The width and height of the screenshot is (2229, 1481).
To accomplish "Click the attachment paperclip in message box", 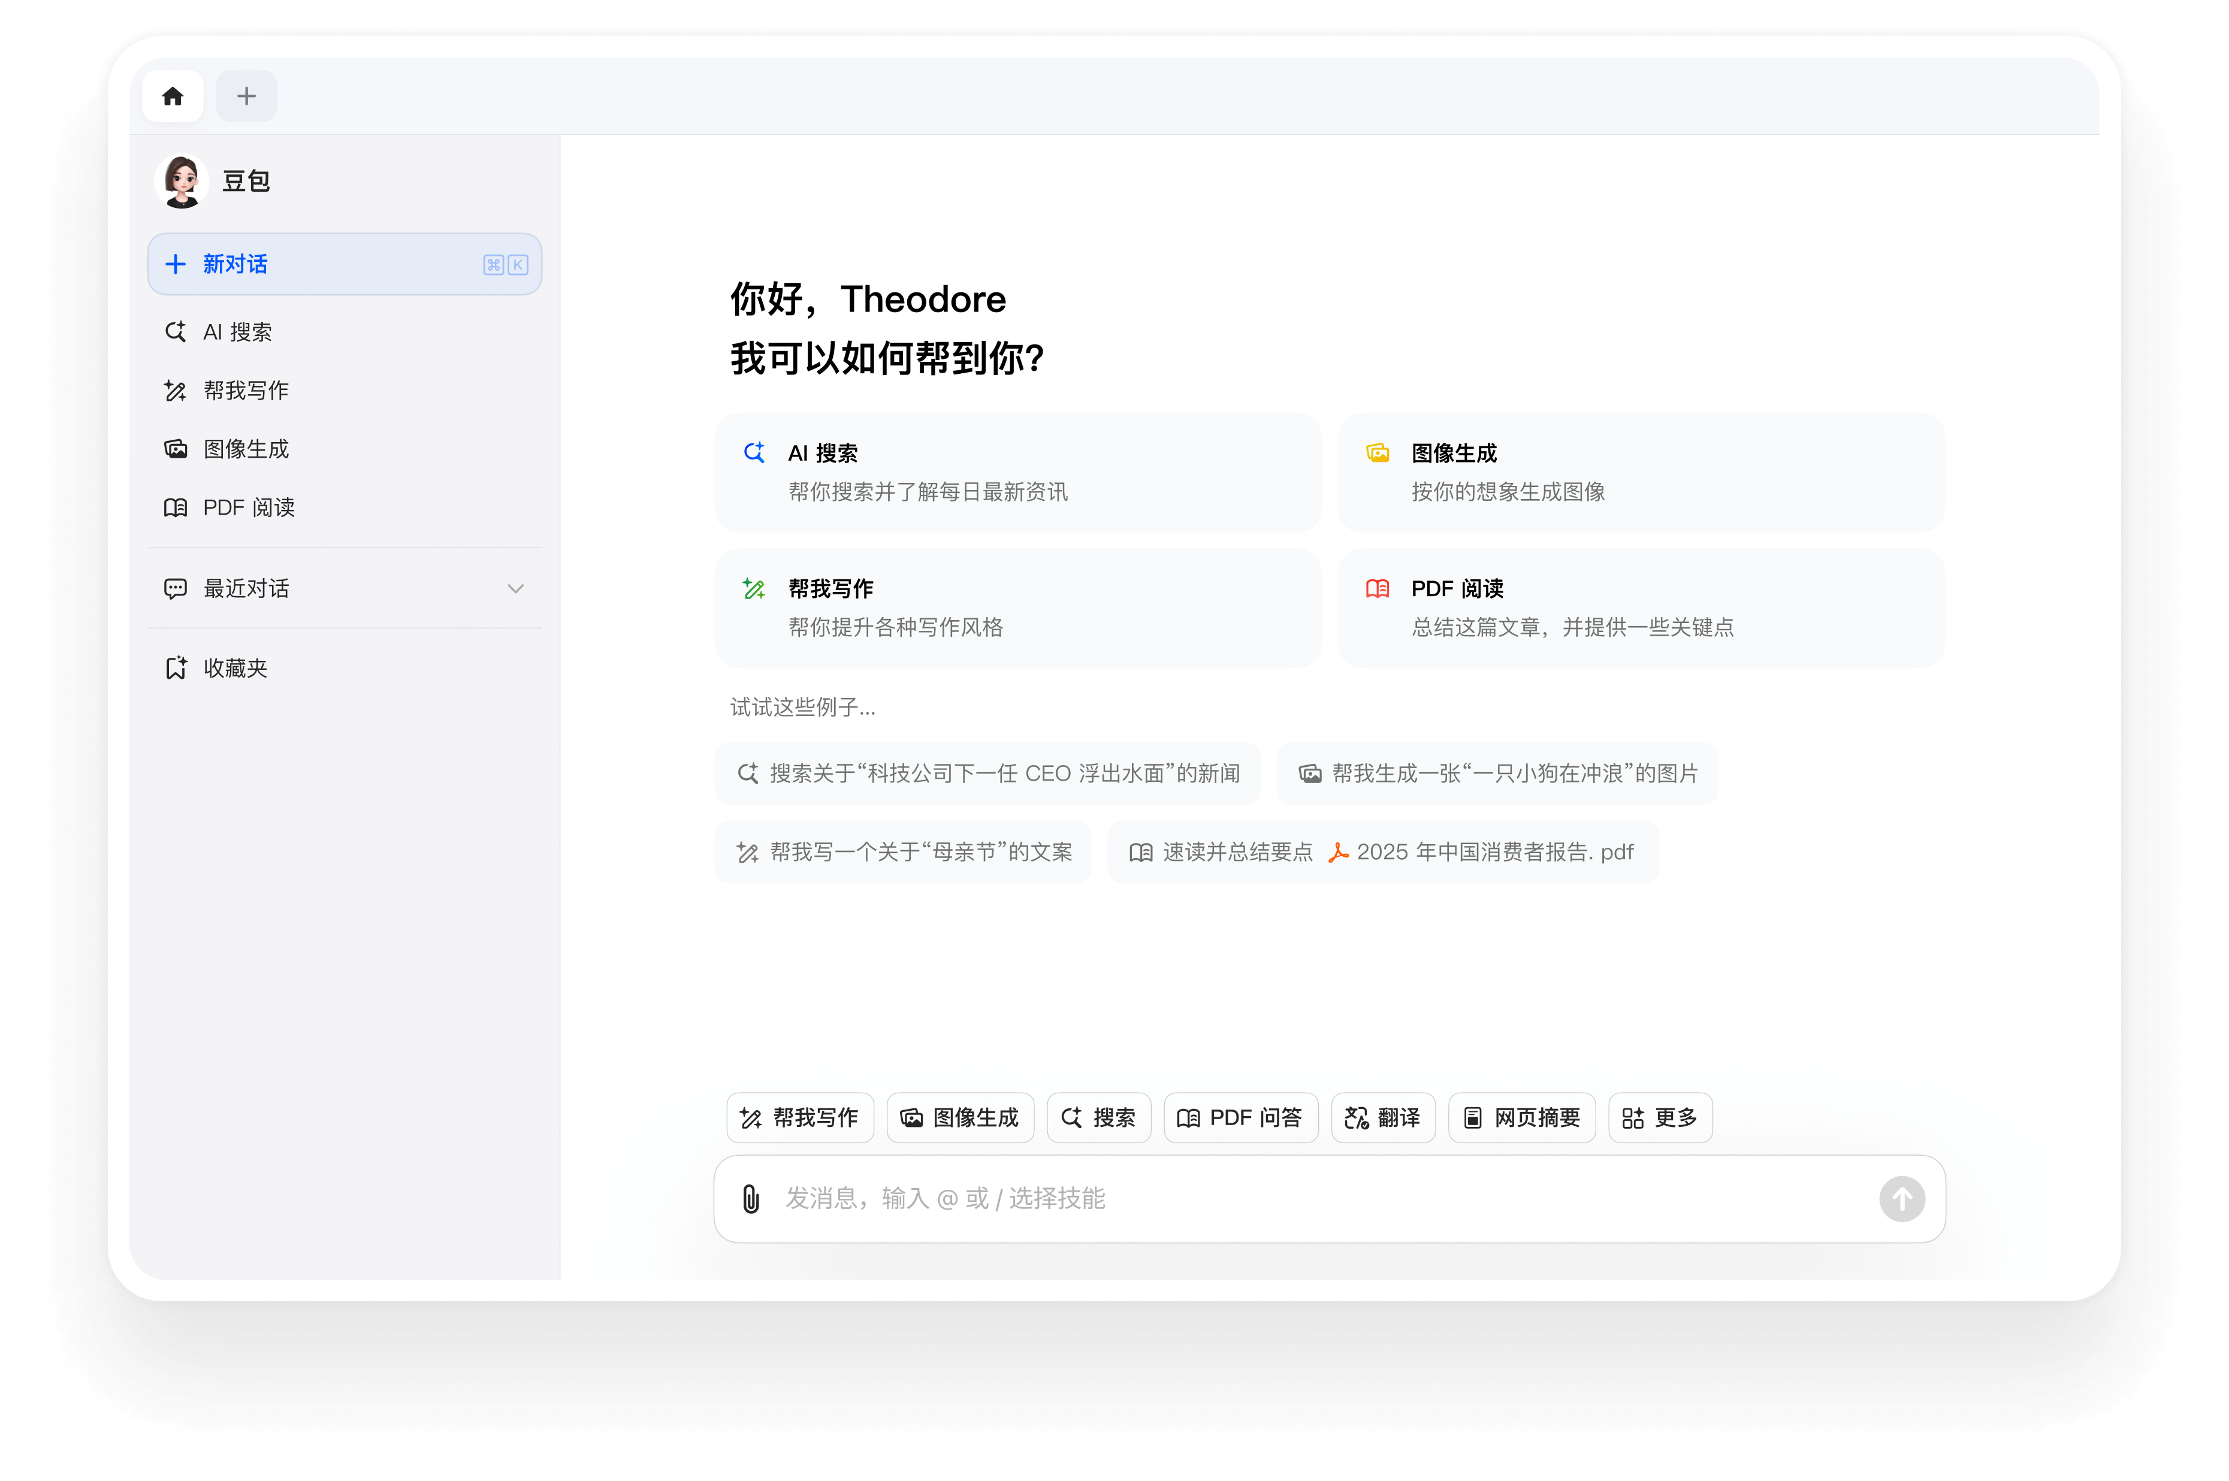I will pos(751,1199).
